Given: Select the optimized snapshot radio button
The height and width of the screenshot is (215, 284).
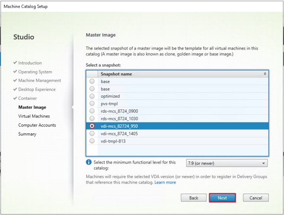Looking at the screenshot, I should click(x=92, y=96).
